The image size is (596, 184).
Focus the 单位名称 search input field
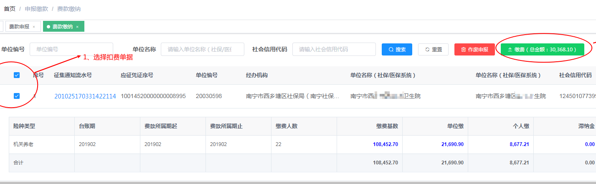point(202,49)
